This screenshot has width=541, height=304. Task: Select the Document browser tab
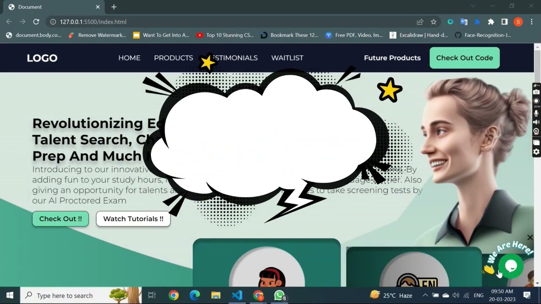[54, 7]
